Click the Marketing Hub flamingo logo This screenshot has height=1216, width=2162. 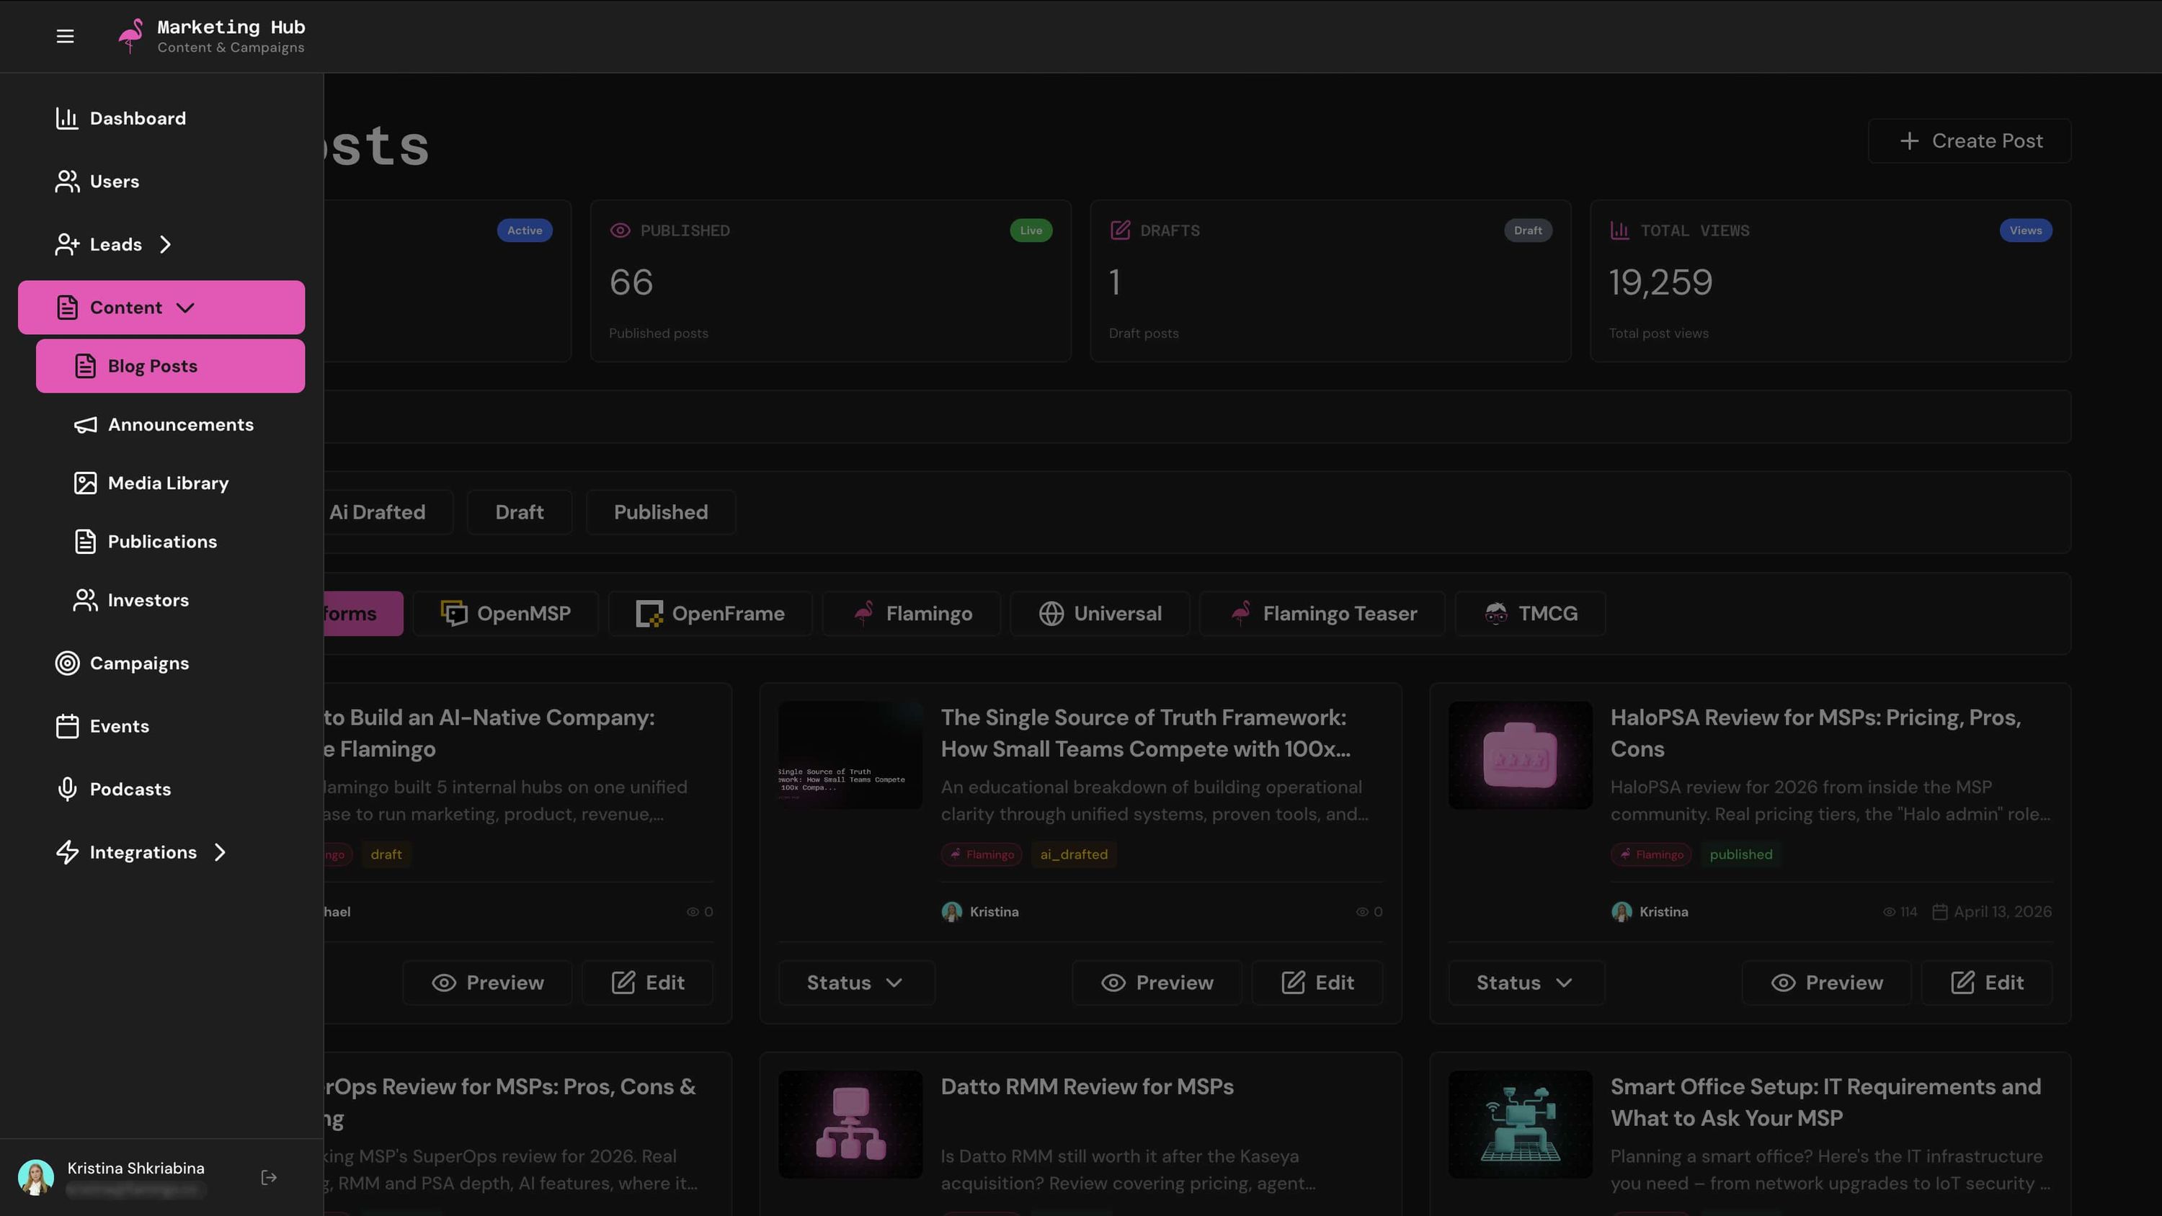pos(131,36)
